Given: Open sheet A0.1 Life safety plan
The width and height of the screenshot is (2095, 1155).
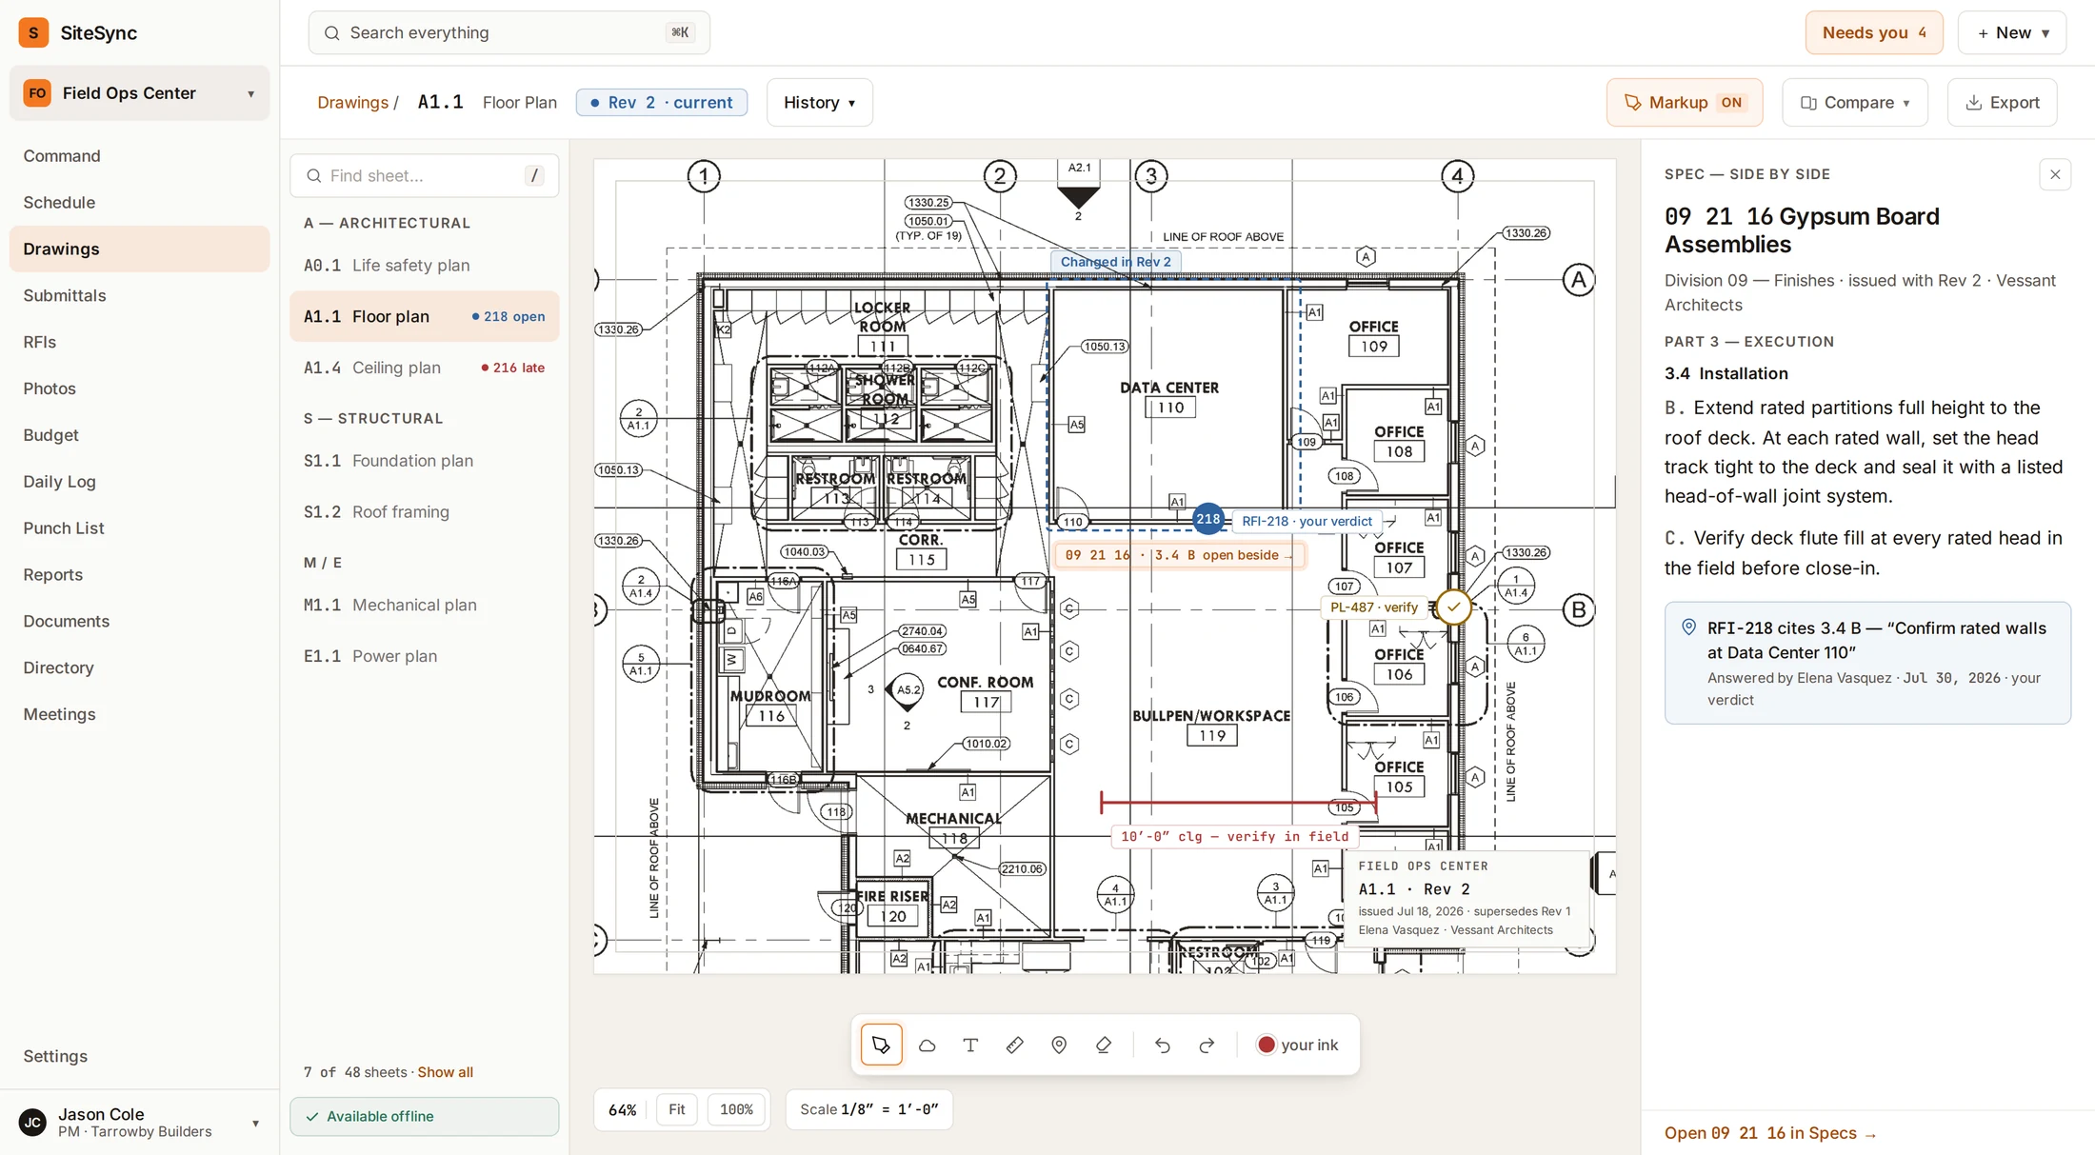Looking at the screenshot, I should coord(424,265).
